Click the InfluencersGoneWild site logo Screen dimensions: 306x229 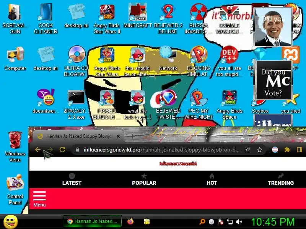click(178, 164)
